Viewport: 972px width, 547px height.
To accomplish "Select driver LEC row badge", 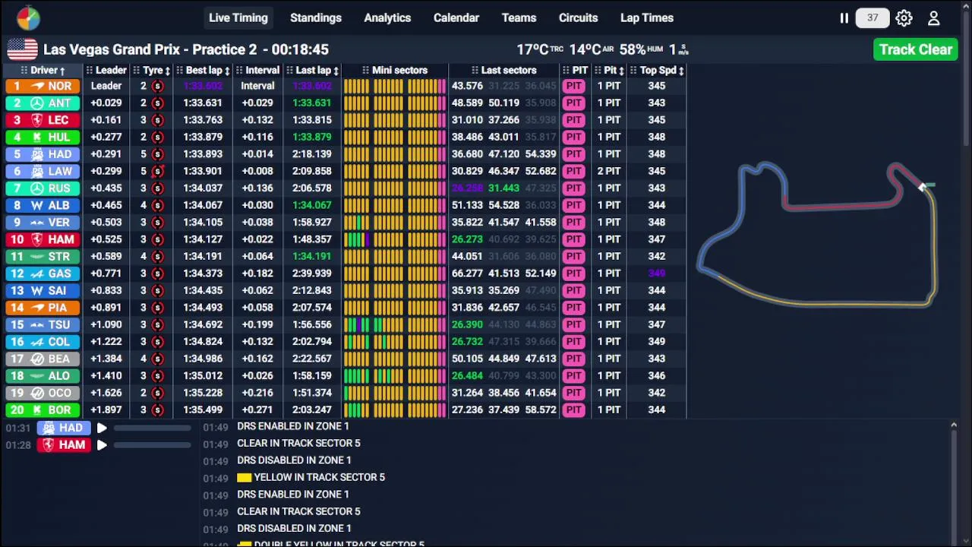I will pyautogui.click(x=43, y=120).
